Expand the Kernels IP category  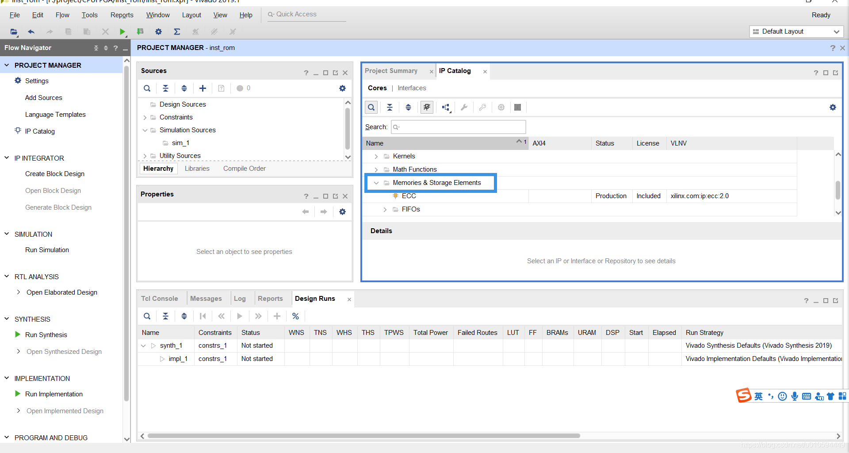[x=376, y=156]
